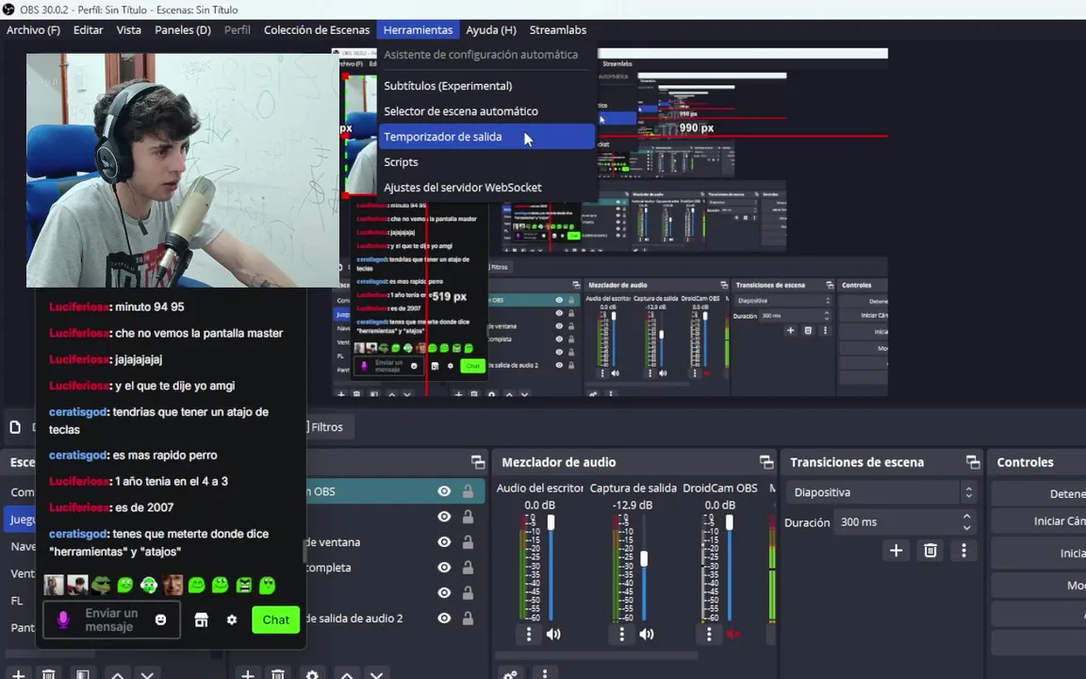This screenshot has width=1086, height=679.
Task: Open chat settings gear icon
Action: [x=231, y=621]
